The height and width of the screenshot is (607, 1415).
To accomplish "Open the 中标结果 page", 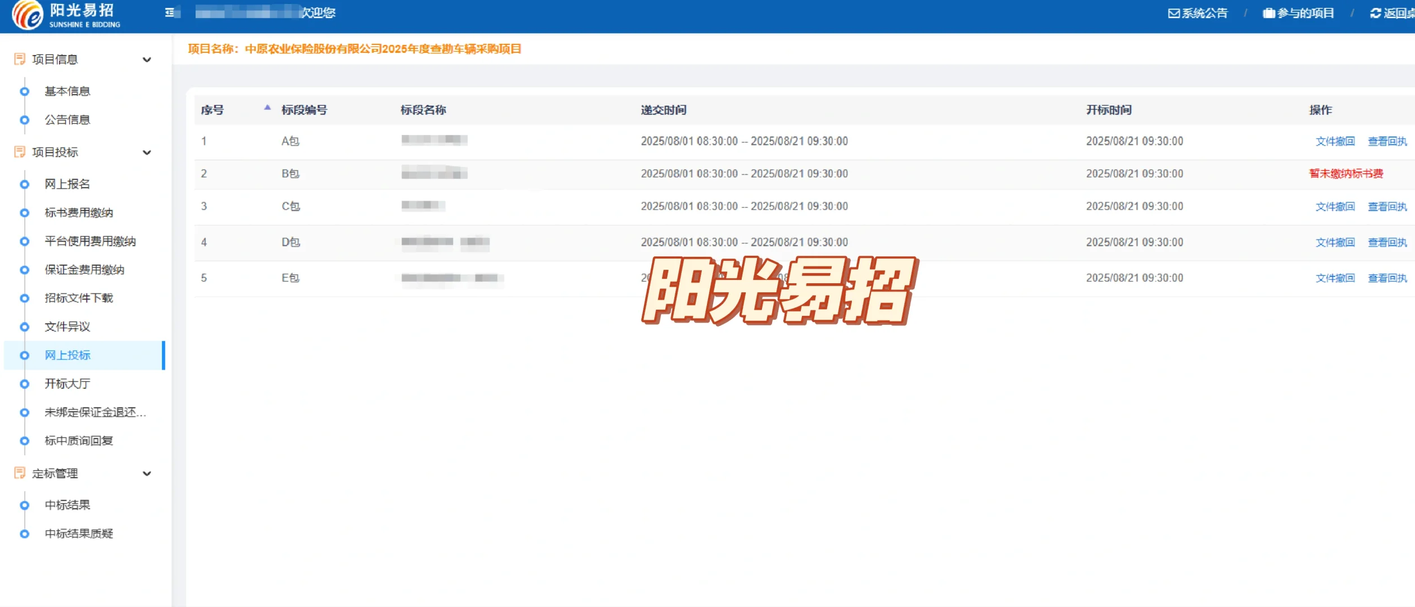I will (67, 505).
